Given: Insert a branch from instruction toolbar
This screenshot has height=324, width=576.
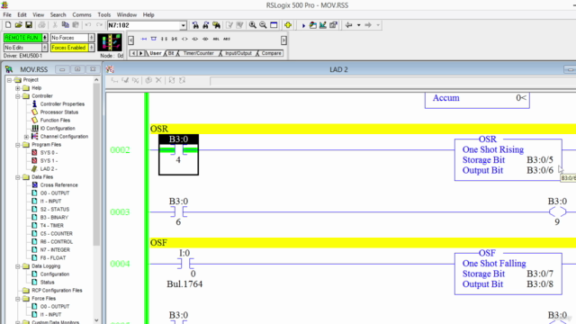Looking at the screenshot, I should pos(154,39).
